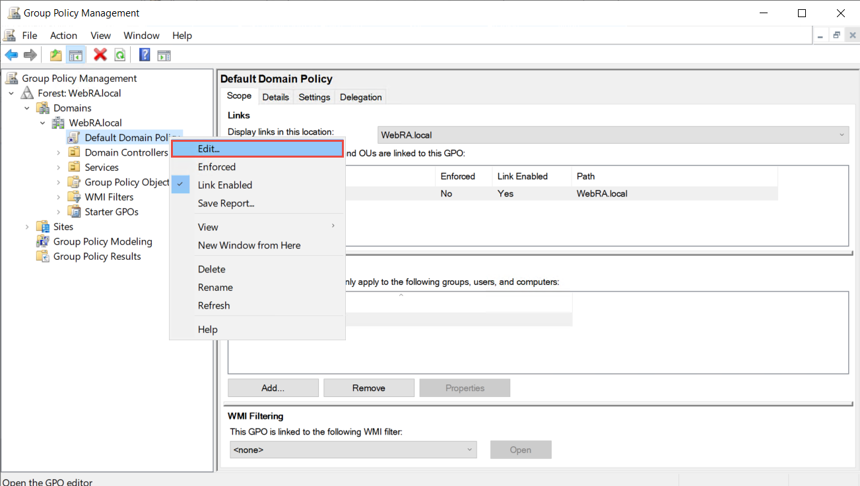The height and width of the screenshot is (486, 860).
Task: Click the green Refresh toolbar icon
Action: (119, 55)
